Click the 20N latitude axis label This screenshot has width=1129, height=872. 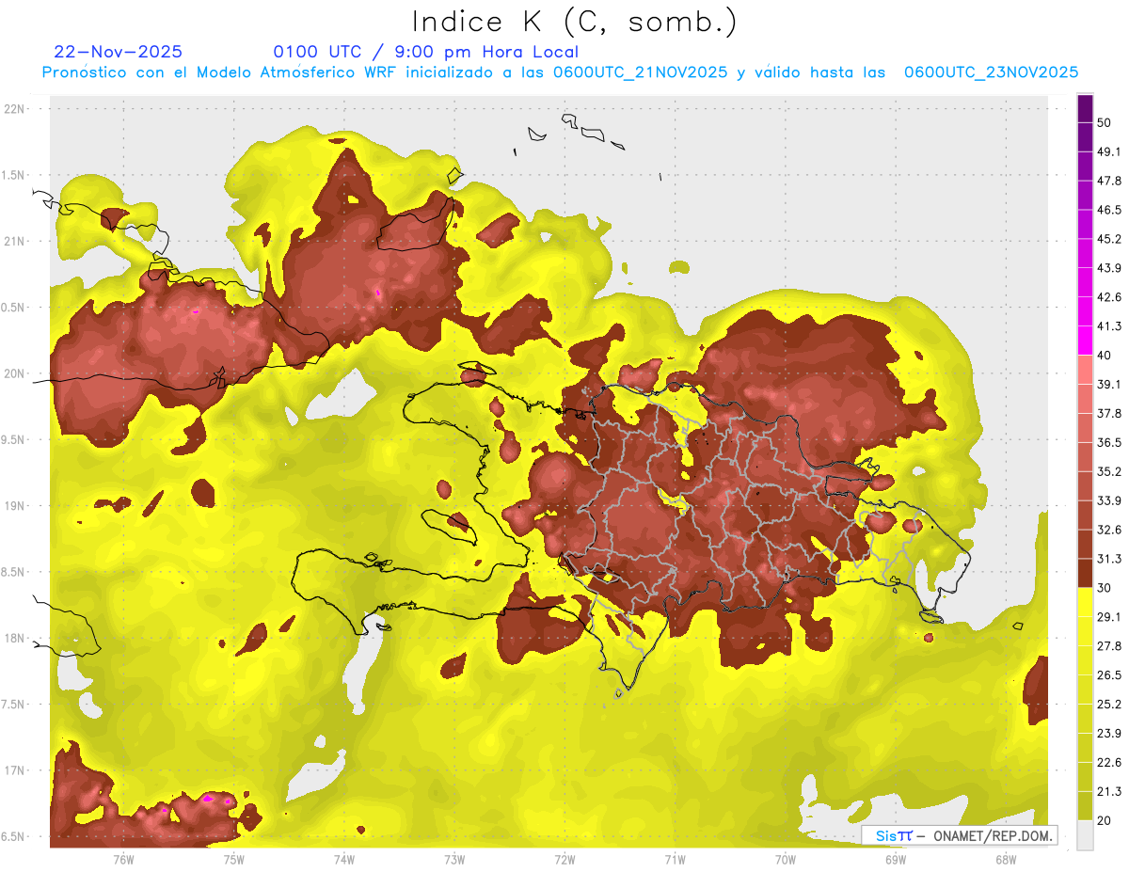(16, 373)
